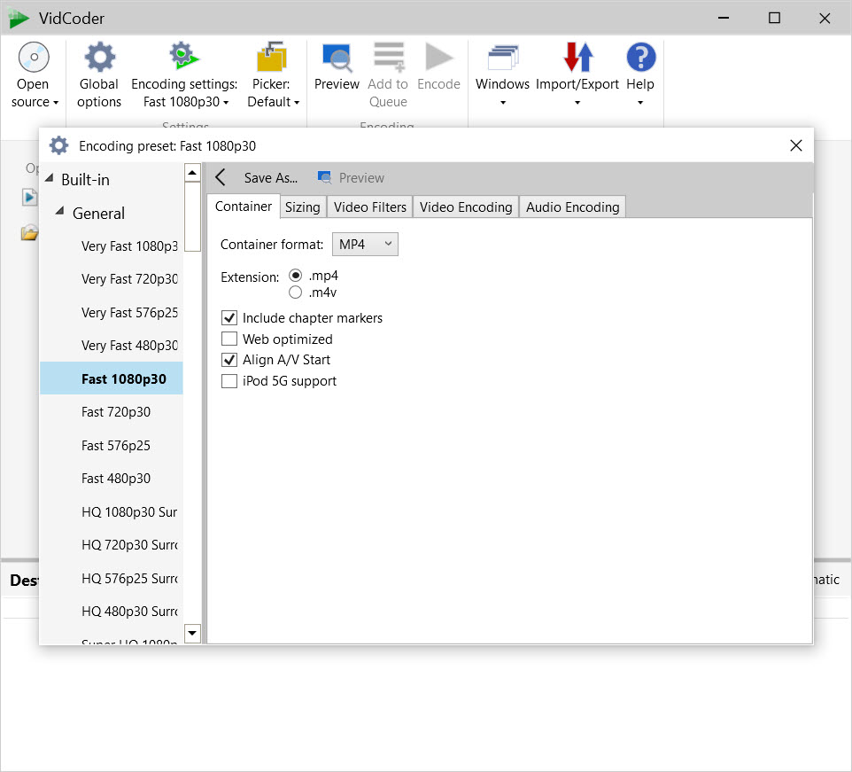The height and width of the screenshot is (772, 852).
Task: Collapse the Built-in tree group
Action: (x=50, y=178)
